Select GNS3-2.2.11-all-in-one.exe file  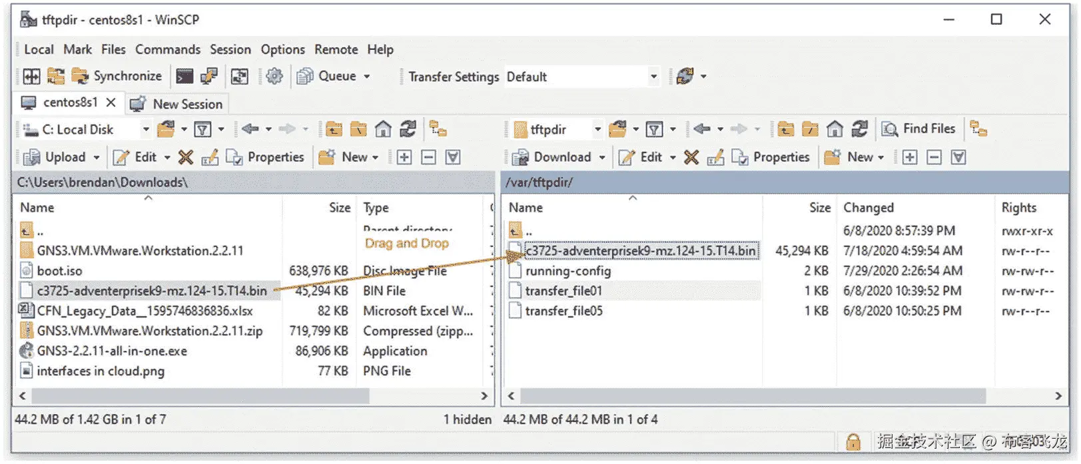click(x=112, y=351)
